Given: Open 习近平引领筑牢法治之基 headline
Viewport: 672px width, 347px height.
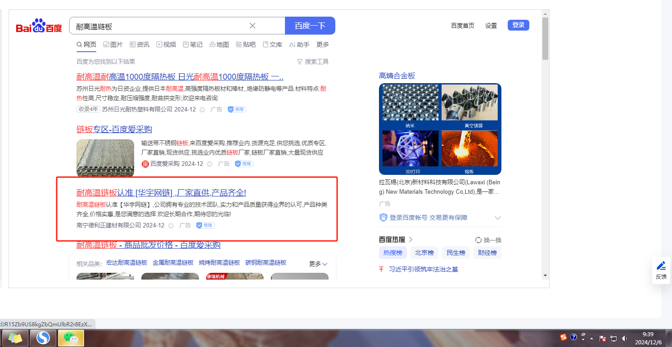Looking at the screenshot, I should (424, 269).
